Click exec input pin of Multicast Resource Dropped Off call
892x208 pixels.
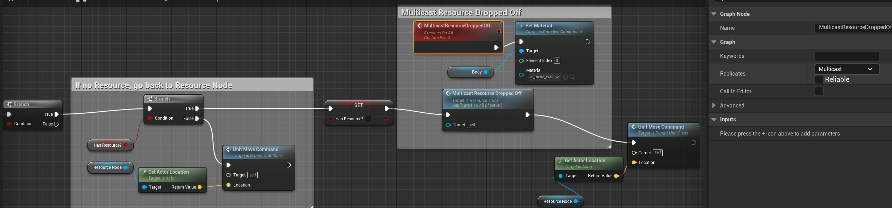(448, 115)
